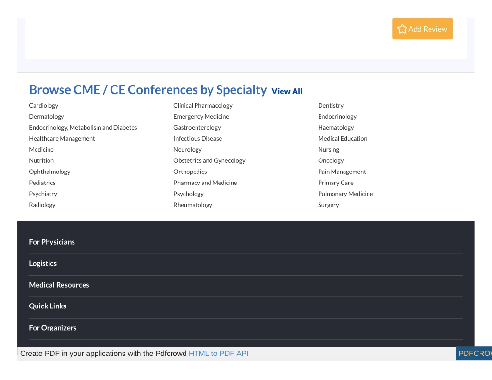Open Haematology conferences
This screenshot has width=492, height=380.
[336, 127]
